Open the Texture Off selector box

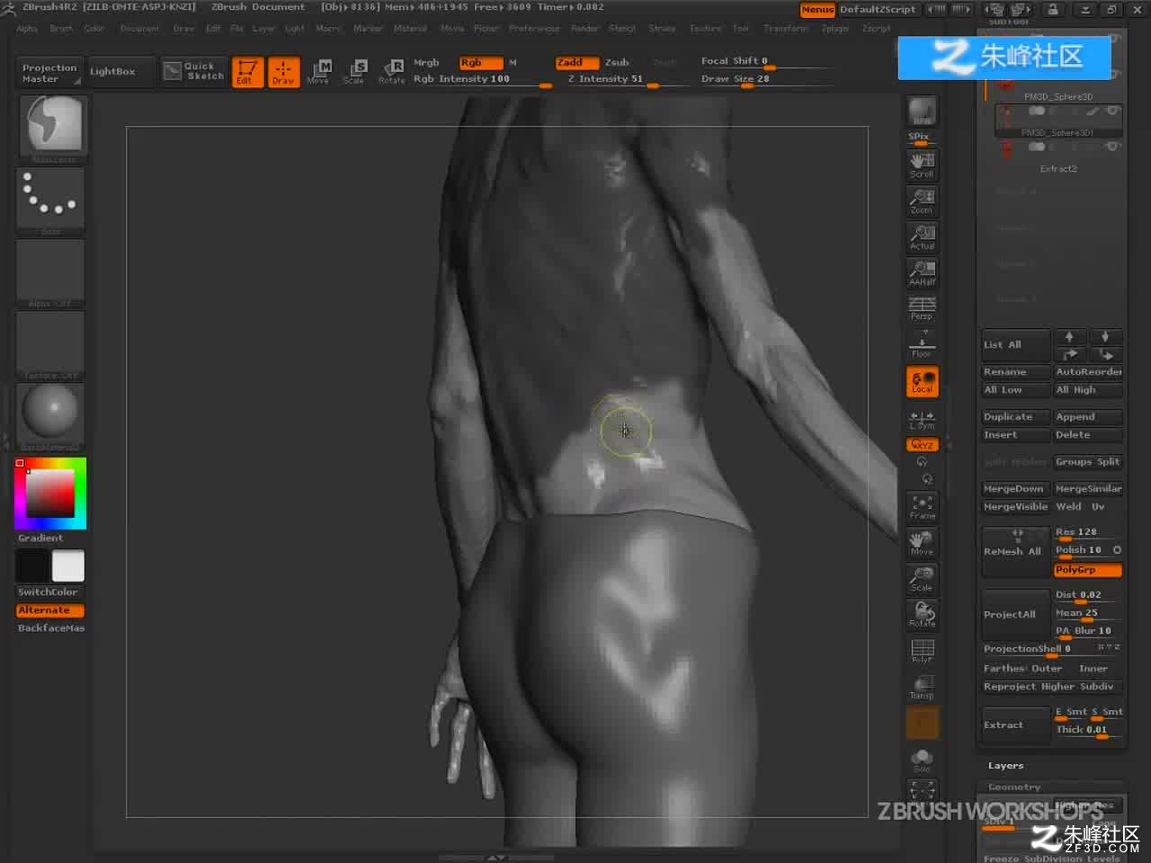(50, 345)
